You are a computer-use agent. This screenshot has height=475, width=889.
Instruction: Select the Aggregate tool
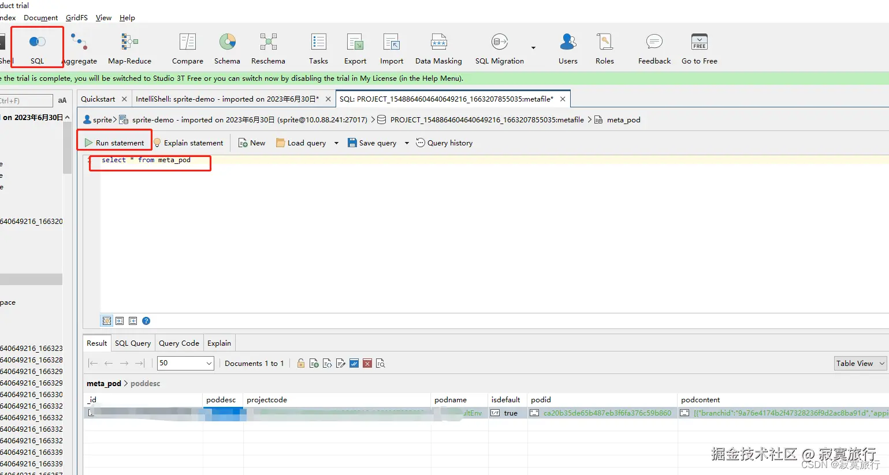(x=80, y=47)
